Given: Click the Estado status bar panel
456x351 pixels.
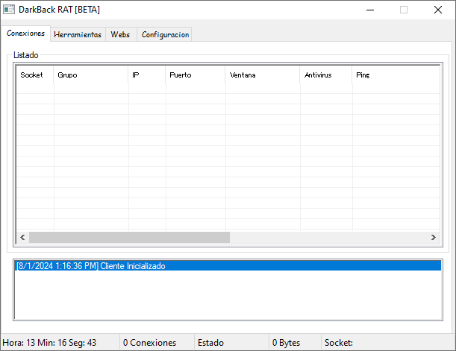Looking at the screenshot, I should (x=230, y=343).
